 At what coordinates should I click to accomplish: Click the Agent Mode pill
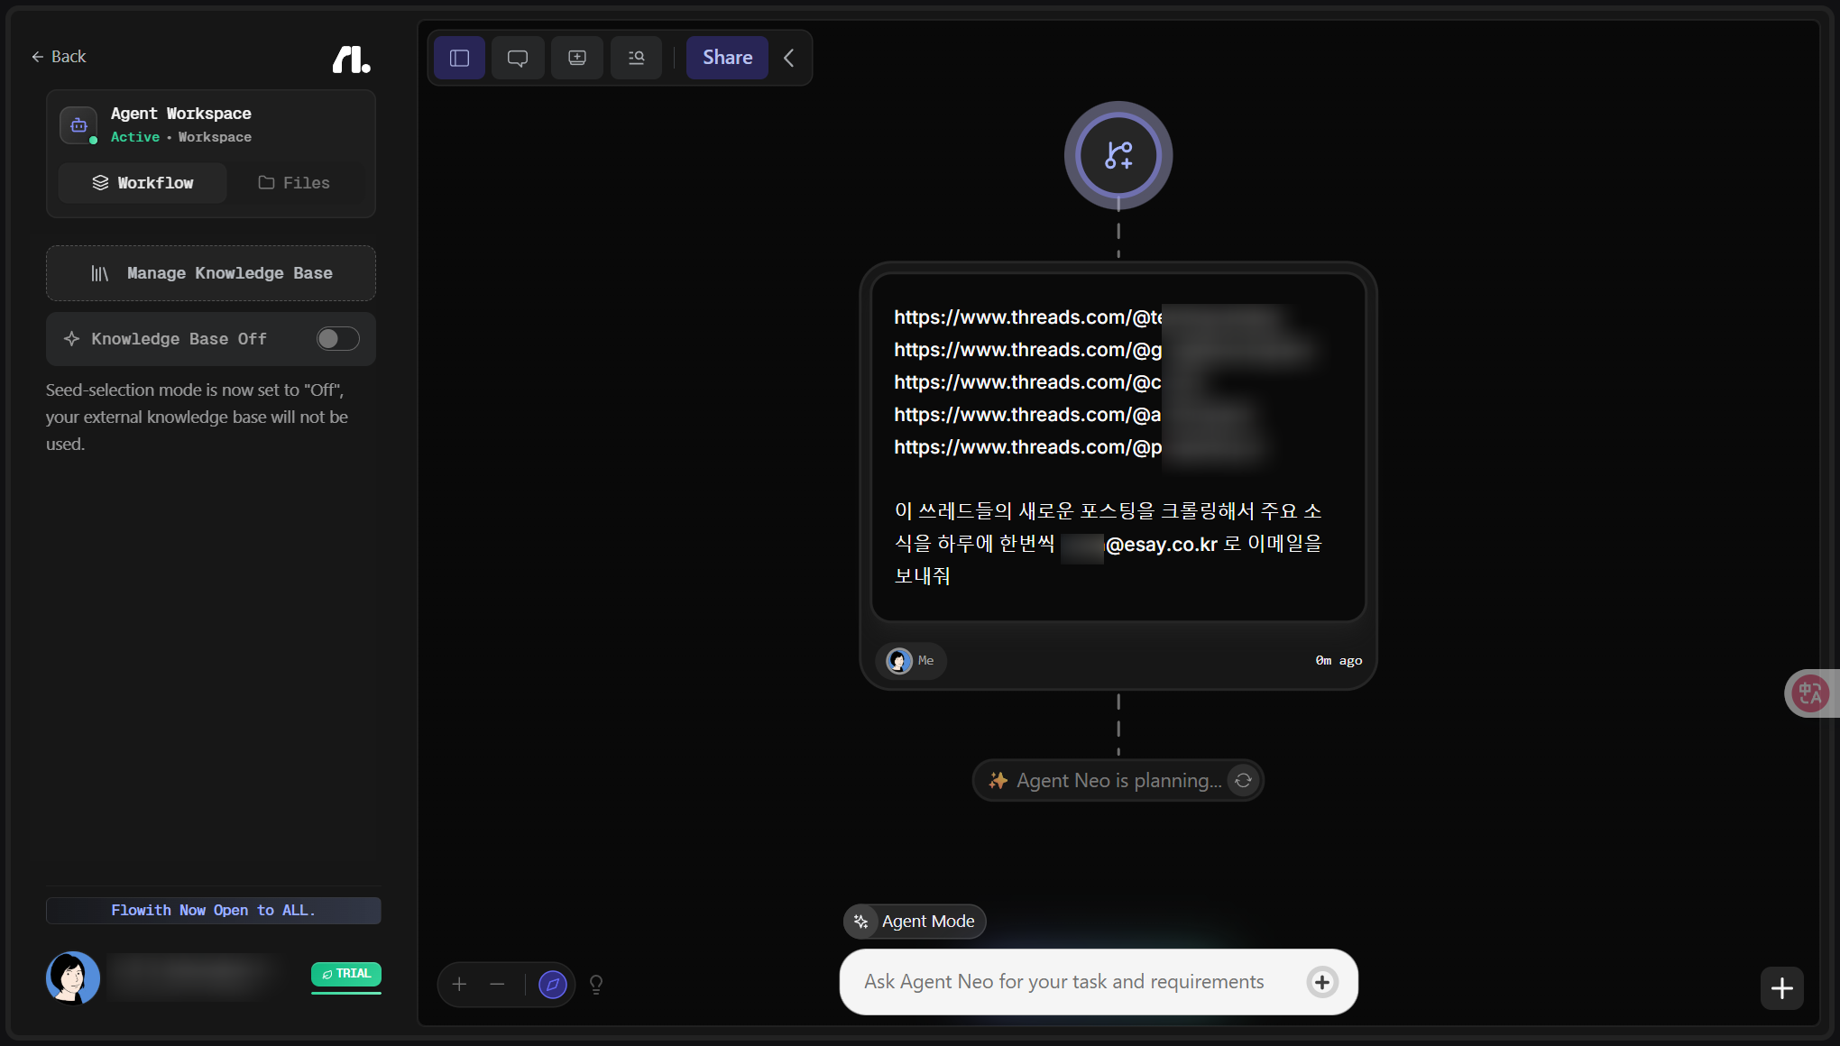915,922
